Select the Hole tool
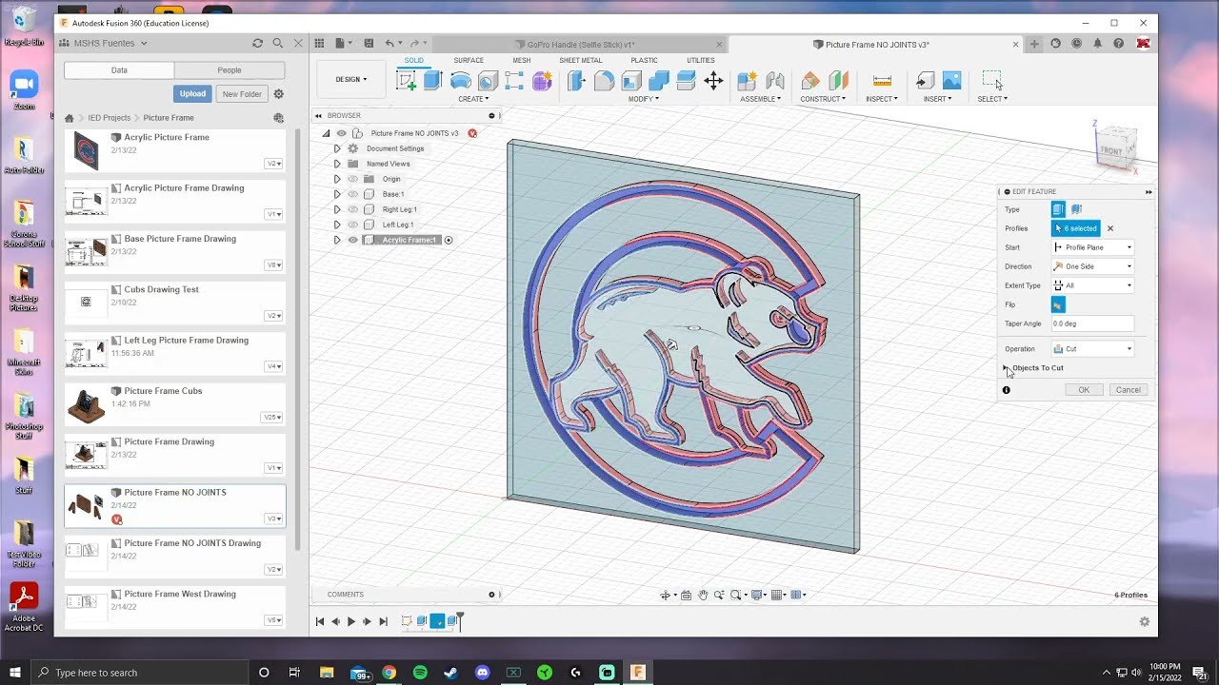 pos(488,81)
